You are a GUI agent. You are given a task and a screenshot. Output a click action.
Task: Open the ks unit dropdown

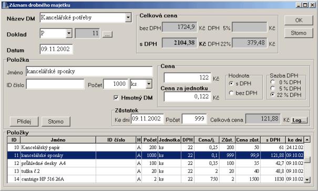[x=149, y=84]
